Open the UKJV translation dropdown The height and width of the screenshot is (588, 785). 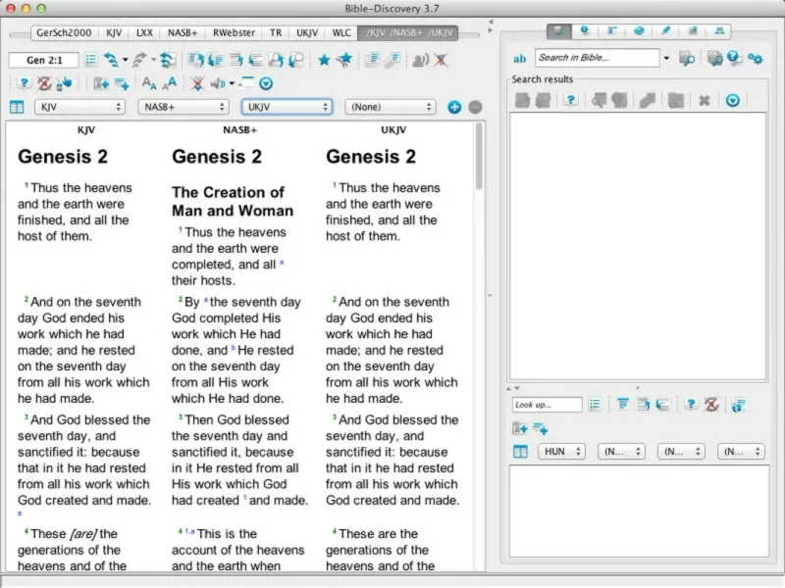click(287, 107)
